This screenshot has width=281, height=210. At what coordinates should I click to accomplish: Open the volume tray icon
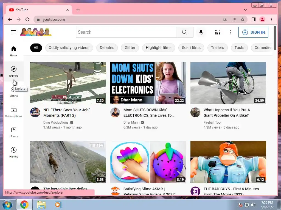click(253, 205)
